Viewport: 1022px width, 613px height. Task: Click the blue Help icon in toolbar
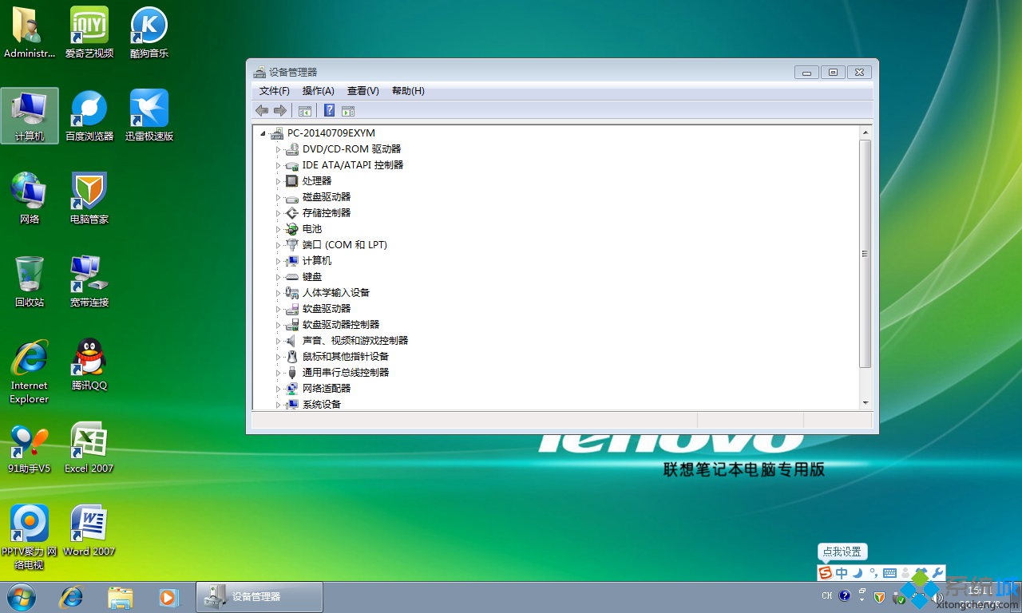(329, 110)
